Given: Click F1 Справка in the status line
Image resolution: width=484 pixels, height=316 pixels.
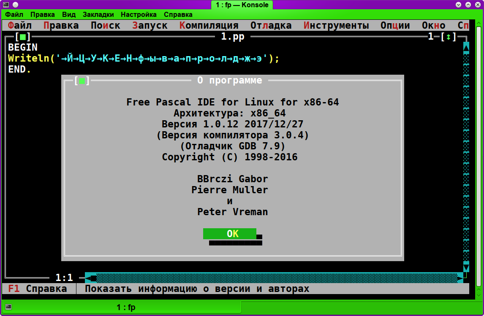Looking at the screenshot, I should (x=38, y=289).
